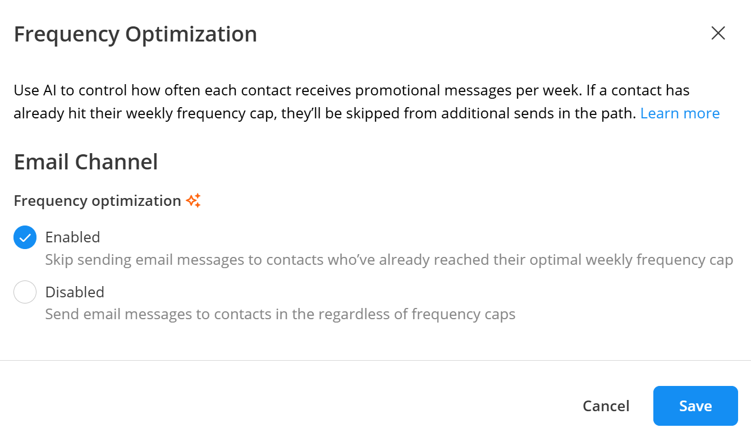Screen dimensions: 751x437
Task: Cancel the frequency optimization changes
Action: (x=606, y=406)
